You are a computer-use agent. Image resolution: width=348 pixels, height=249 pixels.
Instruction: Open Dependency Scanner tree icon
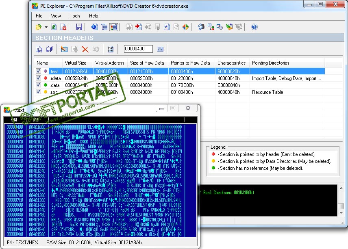pyautogui.click(x=211, y=27)
